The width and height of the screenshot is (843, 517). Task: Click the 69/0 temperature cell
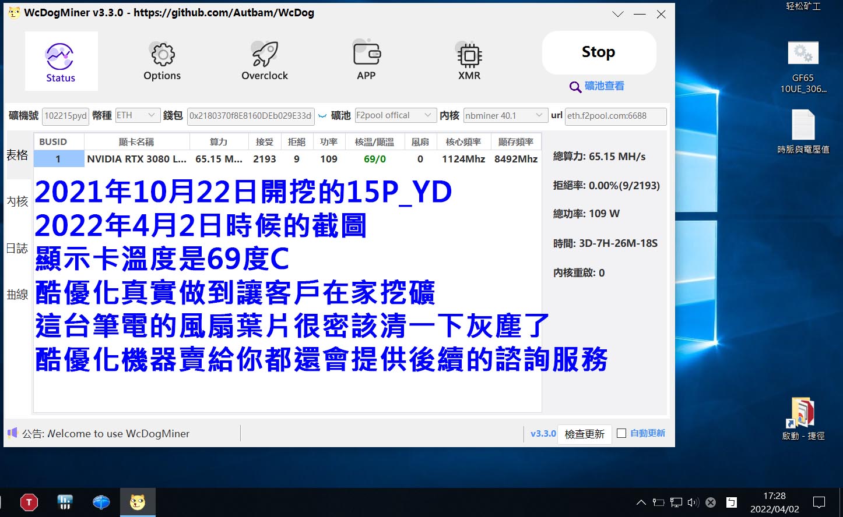pyautogui.click(x=374, y=159)
